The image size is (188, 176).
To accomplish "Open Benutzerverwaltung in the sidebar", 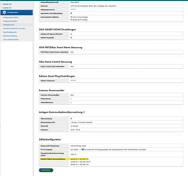I will point(10,36).
